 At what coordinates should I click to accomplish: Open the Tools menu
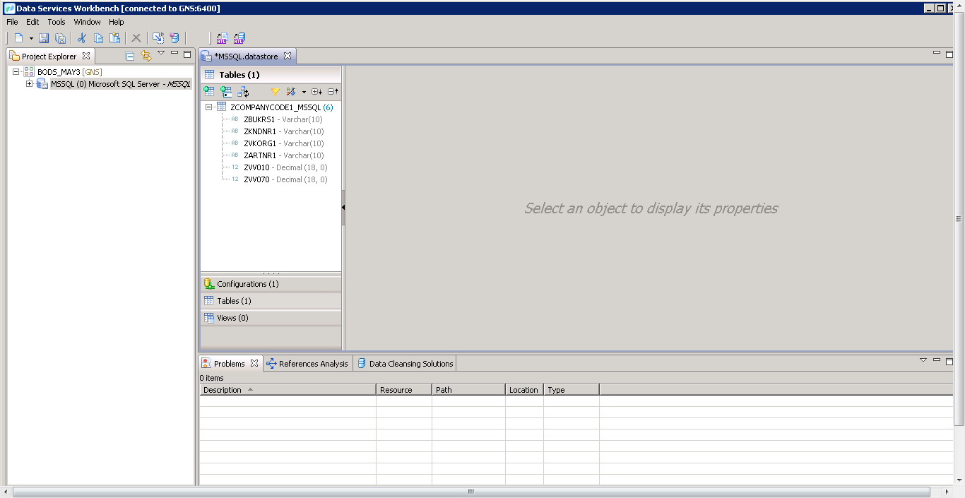56,22
